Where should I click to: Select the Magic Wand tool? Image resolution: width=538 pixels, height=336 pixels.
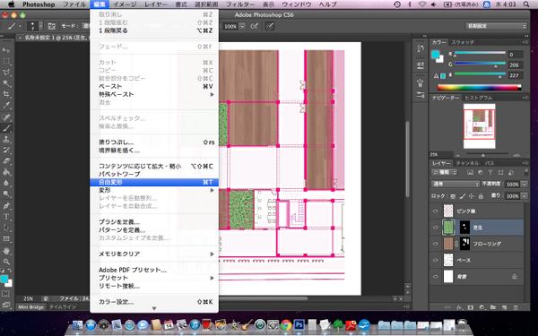tap(6, 83)
